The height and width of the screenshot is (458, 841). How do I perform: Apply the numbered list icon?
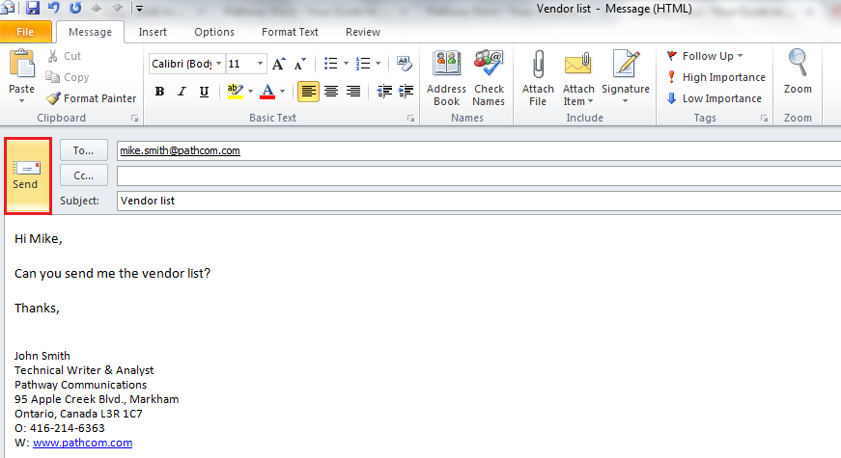(x=363, y=64)
